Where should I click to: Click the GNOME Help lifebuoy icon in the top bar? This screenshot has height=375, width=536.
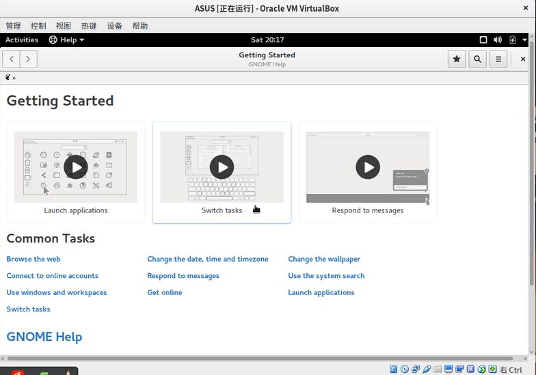(x=53, y=40)
